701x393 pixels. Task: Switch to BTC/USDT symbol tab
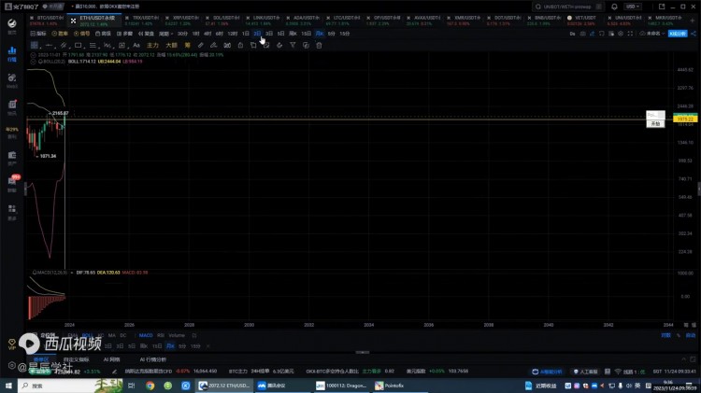tap(47, 21)
